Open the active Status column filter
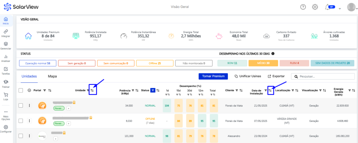358x143 pixels. [x=153, y=90]
